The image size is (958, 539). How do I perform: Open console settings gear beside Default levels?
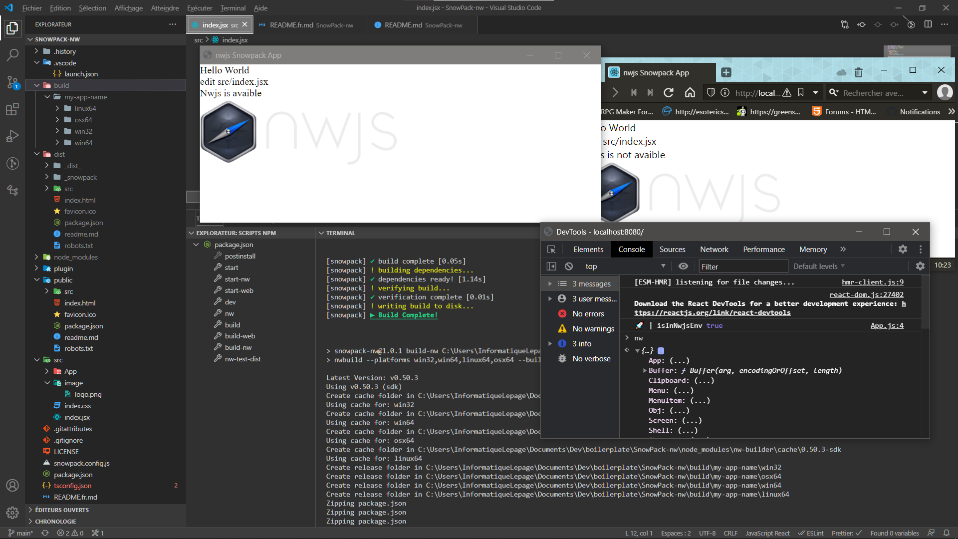[921, 267]
